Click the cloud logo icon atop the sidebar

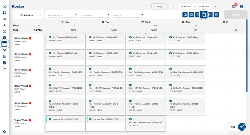tap(4, 7)
